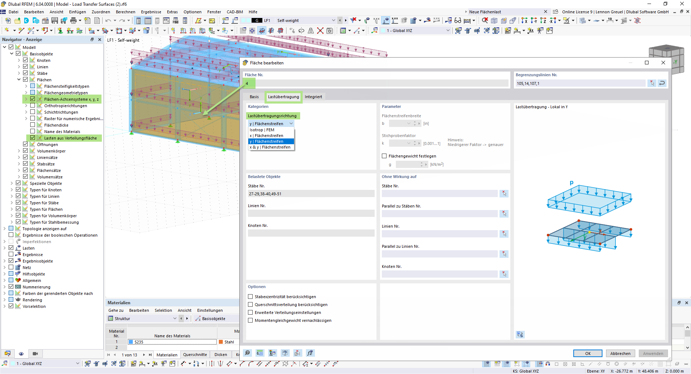Check 'Querschnittsverteilung berücksichtigen'
The height and width of the screenshot is (374, 691).
tap(250, 305)
